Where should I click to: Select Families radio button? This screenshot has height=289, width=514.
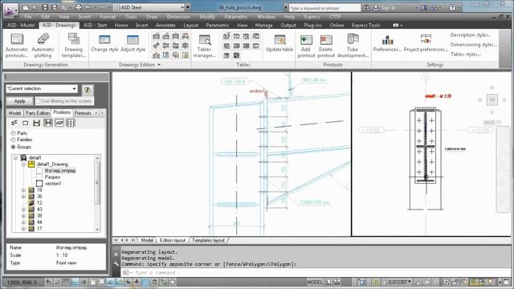point(14,140)
